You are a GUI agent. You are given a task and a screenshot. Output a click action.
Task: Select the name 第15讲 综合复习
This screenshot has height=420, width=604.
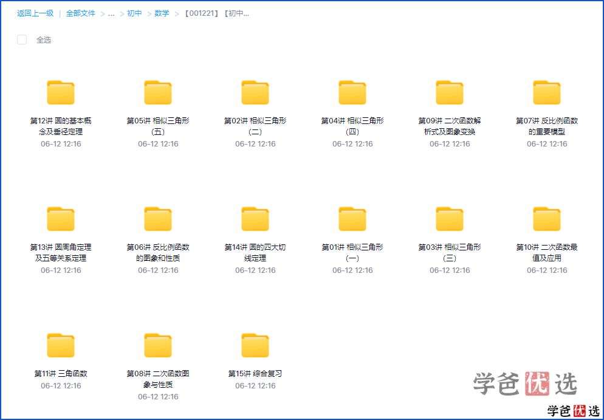255,373
